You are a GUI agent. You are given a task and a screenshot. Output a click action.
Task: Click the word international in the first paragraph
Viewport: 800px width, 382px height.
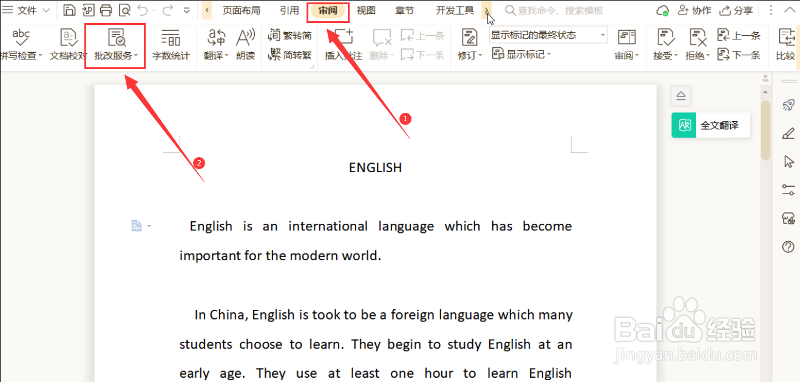click(x=328, y=226)
